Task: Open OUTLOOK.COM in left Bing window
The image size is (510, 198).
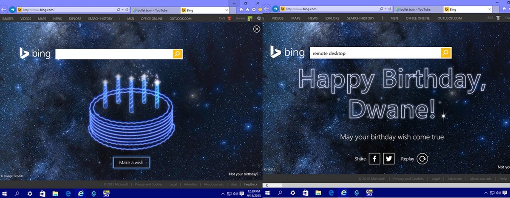Action: 180,18
